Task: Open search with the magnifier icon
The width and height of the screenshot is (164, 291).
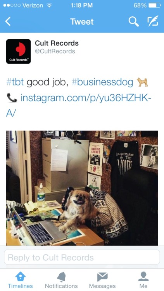Action: tap(134, 21)
